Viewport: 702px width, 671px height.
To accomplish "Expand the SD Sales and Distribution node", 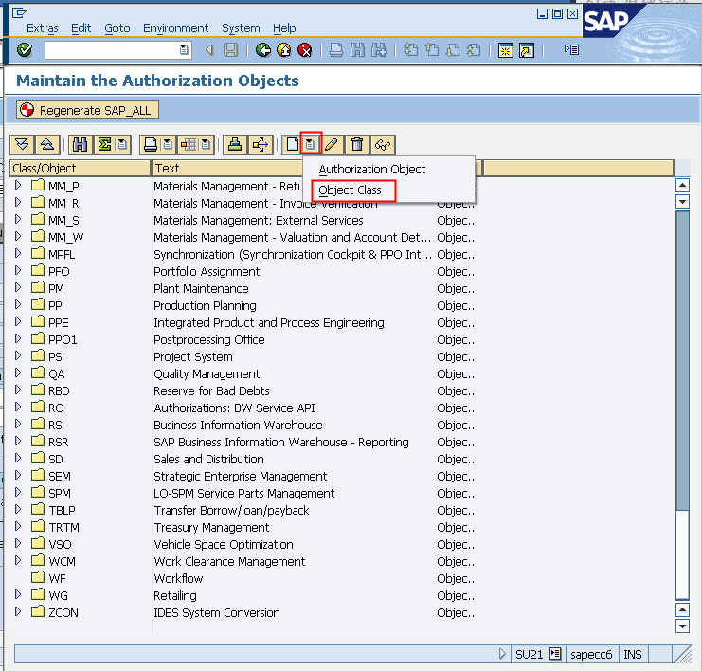I will click(x=18, y=459).
